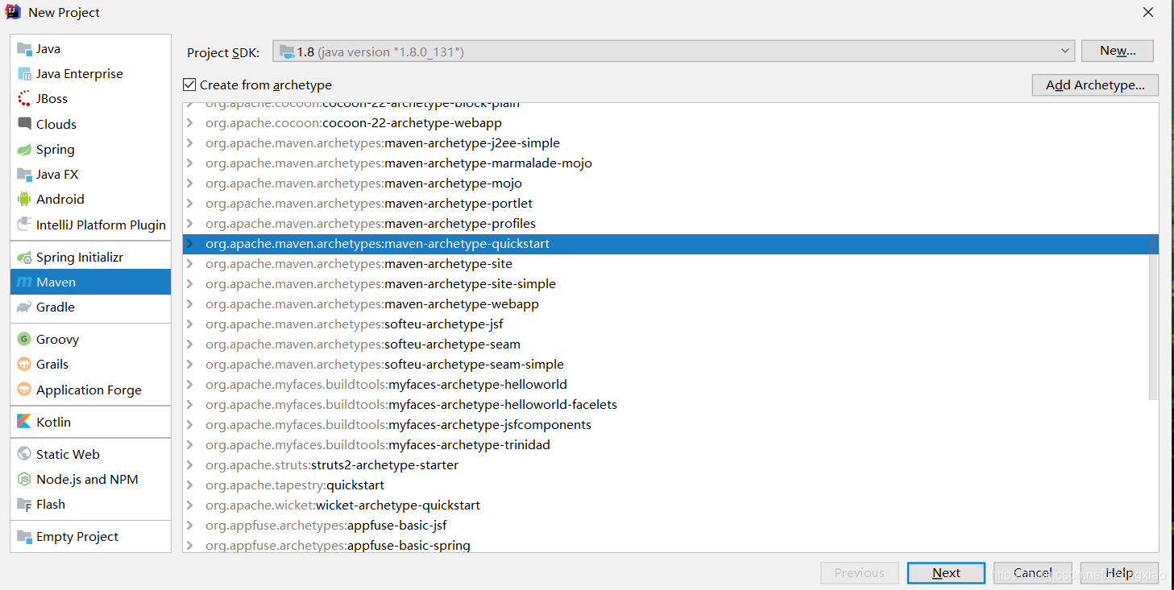Click the Groovy icon
Screen dimensions: 1174x590
coord(24,339)
